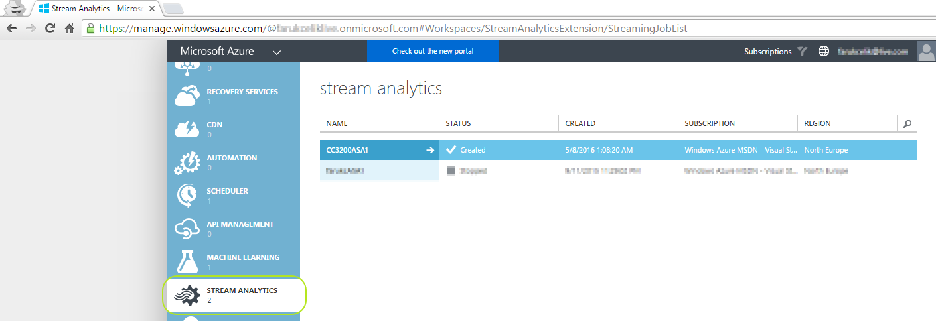This screenshot has width=936, height=321.
Task: Click the Stopped status square icon
Action: (451, 170)
